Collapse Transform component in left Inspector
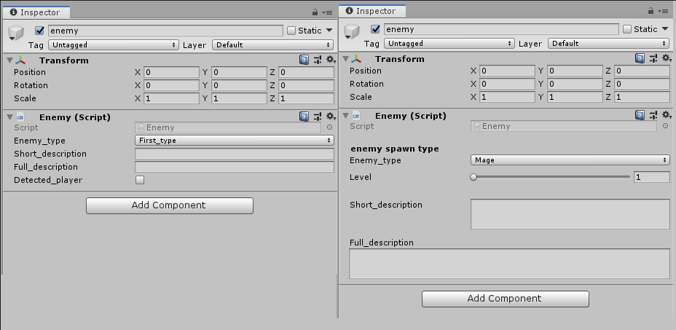 click(x=9, y=60)
